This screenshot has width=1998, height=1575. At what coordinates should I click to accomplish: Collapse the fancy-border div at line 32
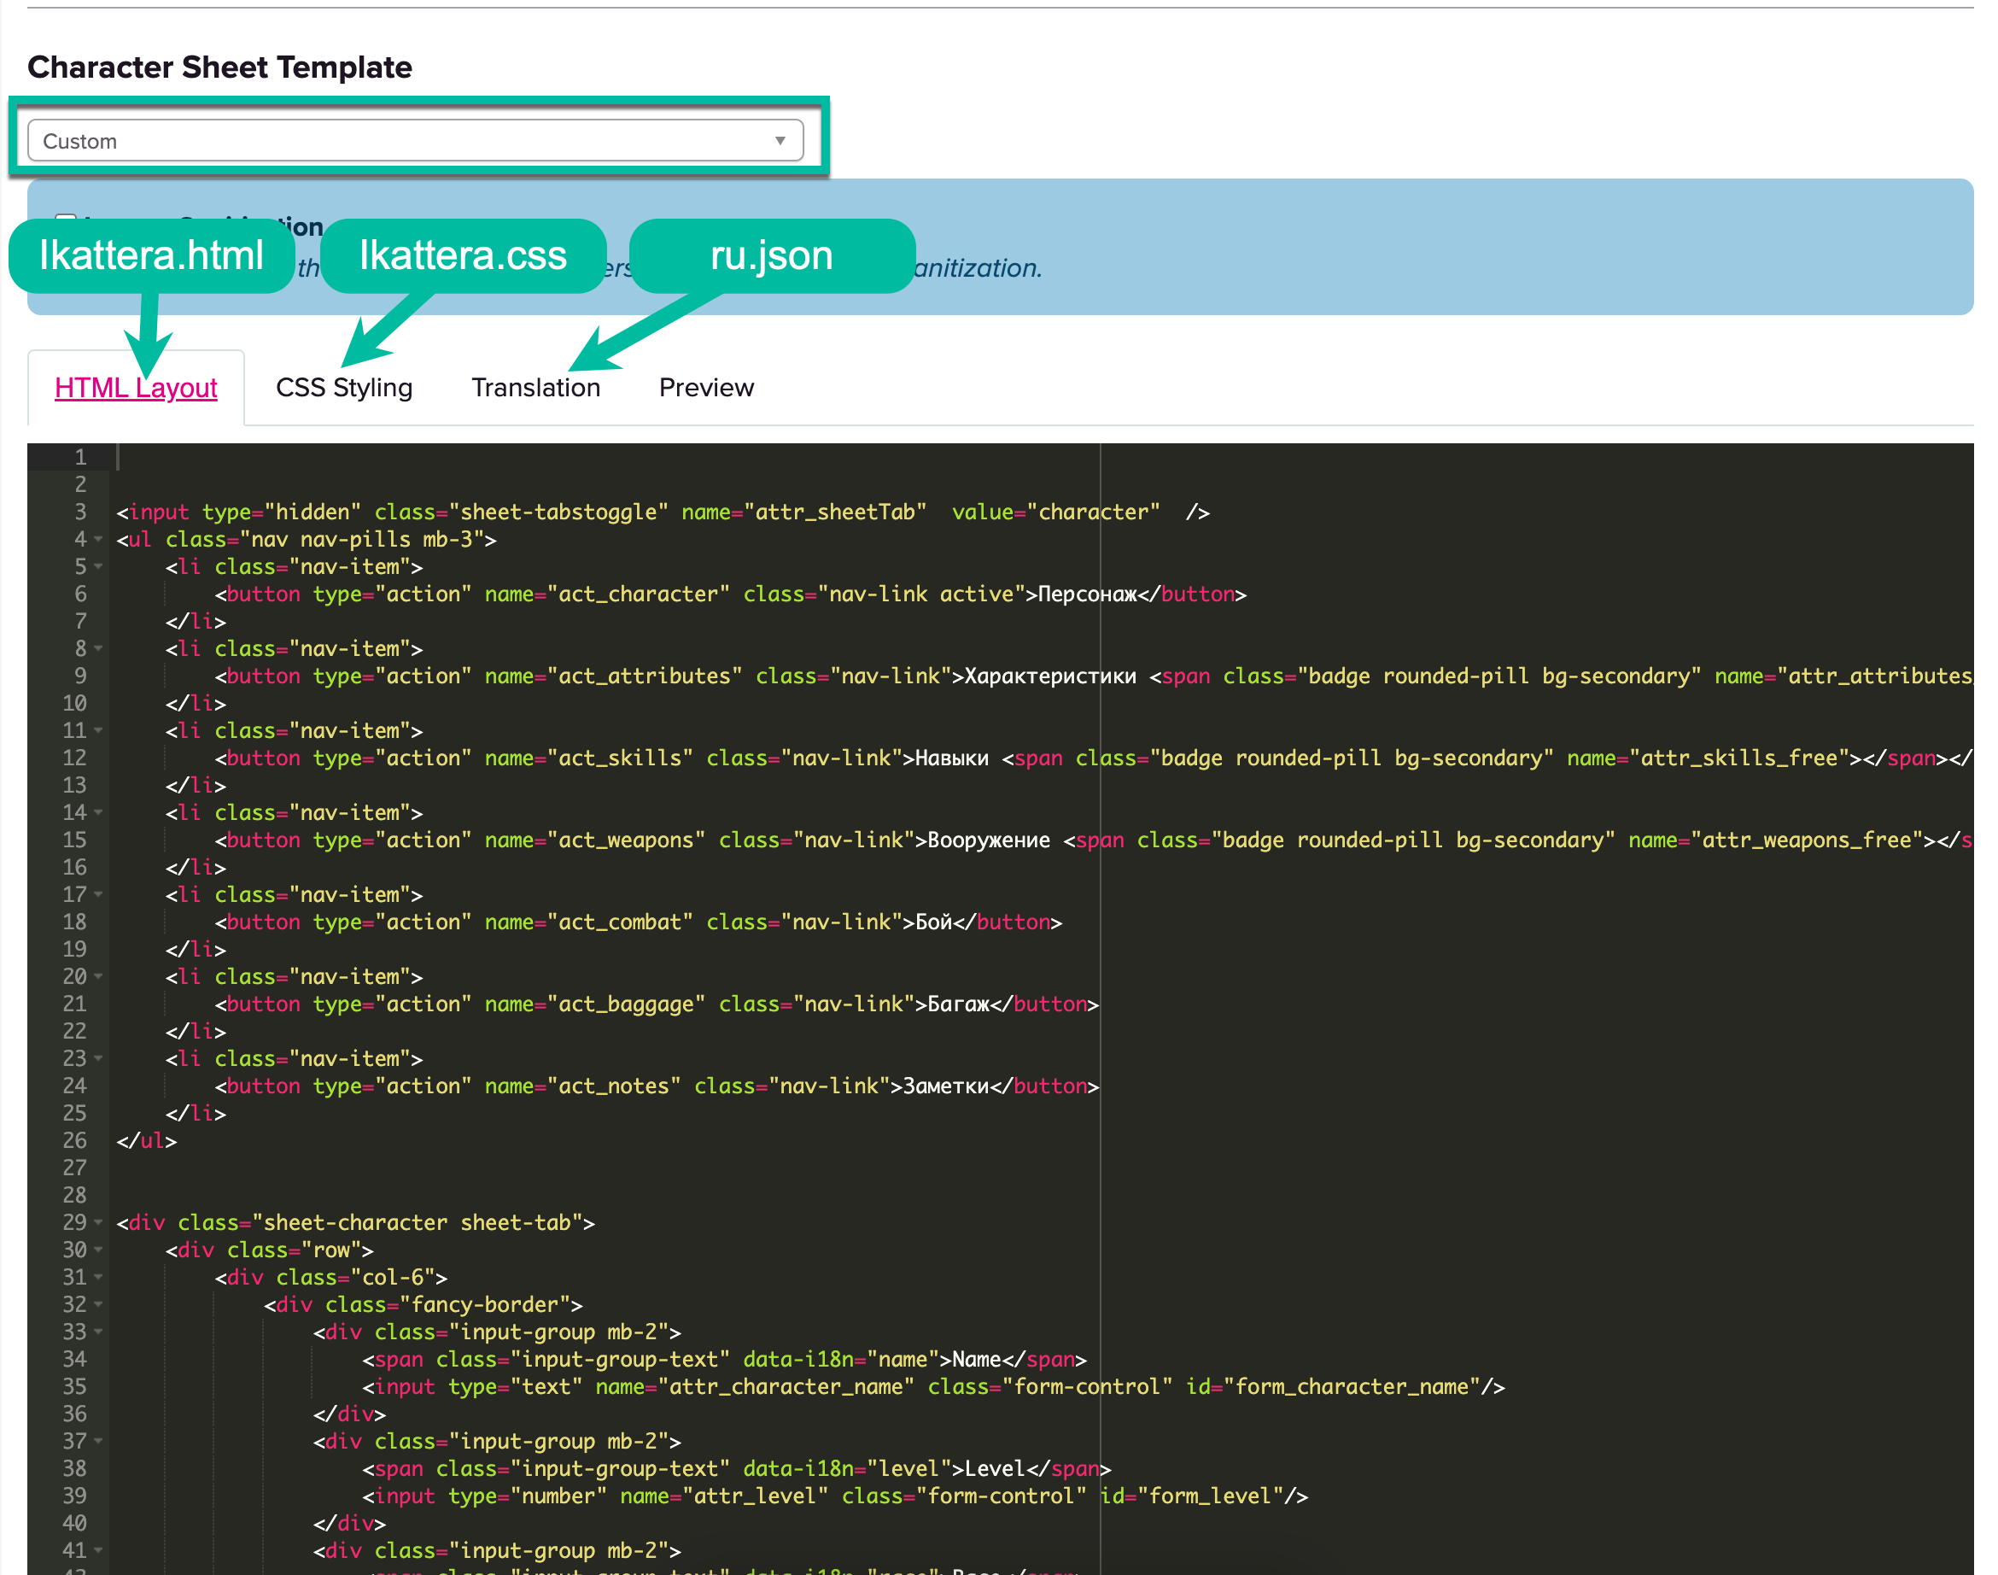click(97, 1305)
